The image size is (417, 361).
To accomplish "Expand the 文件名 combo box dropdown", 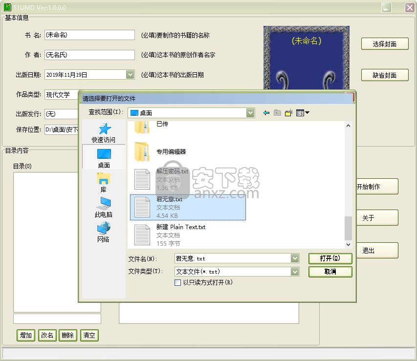I will pyautogui.click(x=294, y=258).
